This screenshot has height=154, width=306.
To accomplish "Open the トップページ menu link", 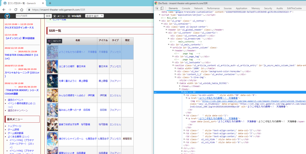I will coord(15,126).
